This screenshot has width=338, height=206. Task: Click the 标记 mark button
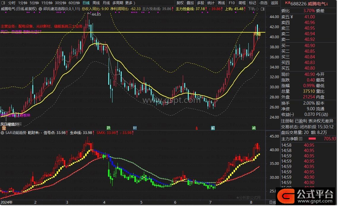(x=253, y=3)
